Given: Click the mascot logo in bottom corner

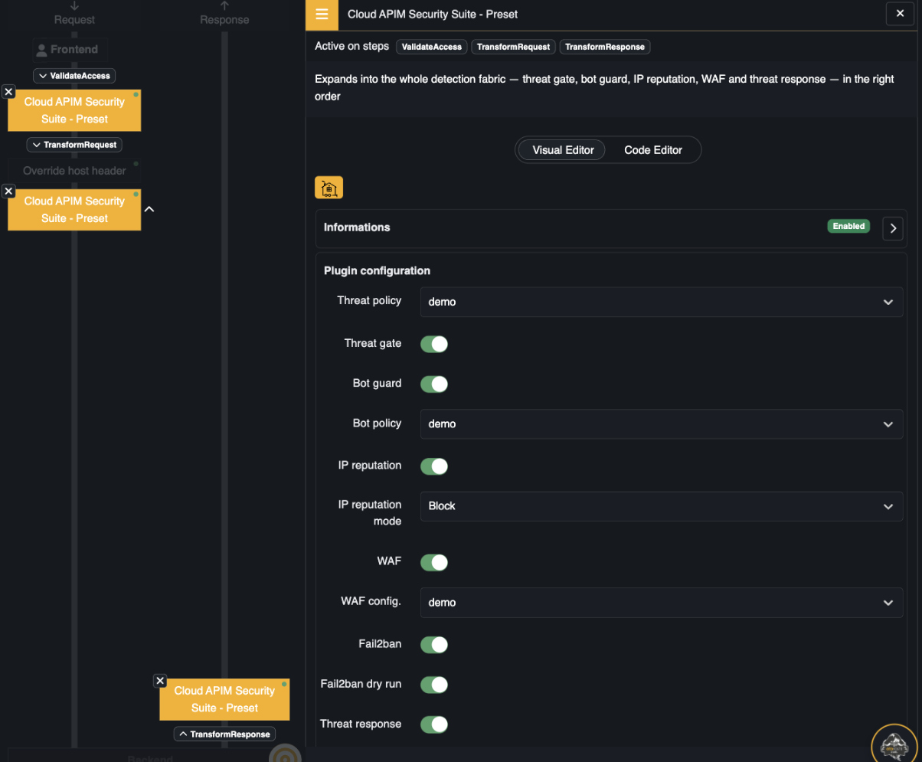Looking at the screenshot, I should 894,745.
